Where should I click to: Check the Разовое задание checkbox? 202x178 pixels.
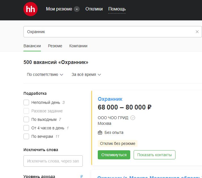point(26,111)
